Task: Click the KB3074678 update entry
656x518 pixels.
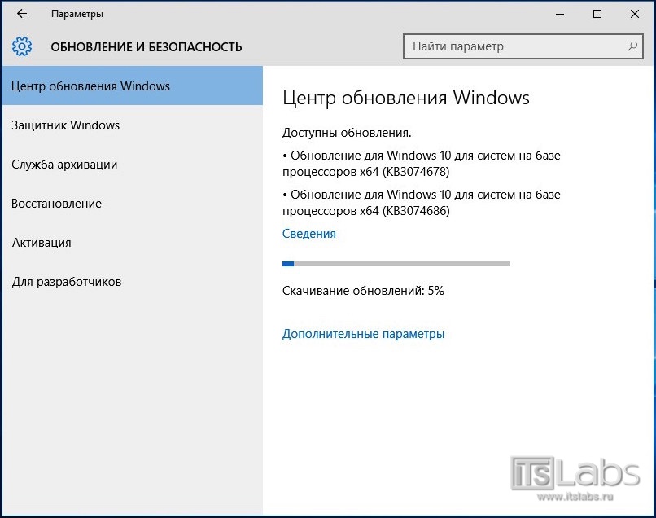Action: (422, 164)
